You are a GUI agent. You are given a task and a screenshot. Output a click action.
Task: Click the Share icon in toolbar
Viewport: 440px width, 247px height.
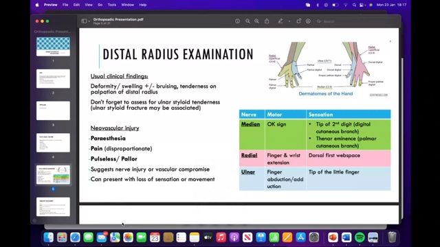[267, 21]
